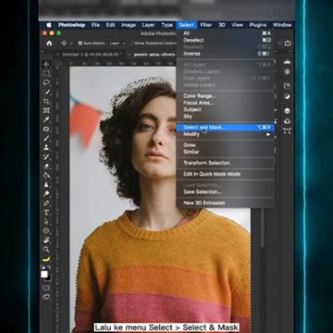The height and width of the screenshot is (333, 333).
Task: Select the Path Selection tool
Action: click(x=46, y=221)
